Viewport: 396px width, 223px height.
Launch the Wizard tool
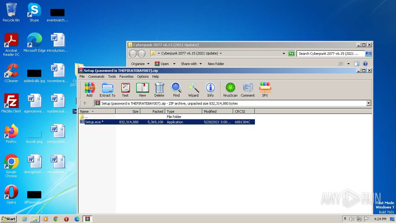[x=193, y=90]
